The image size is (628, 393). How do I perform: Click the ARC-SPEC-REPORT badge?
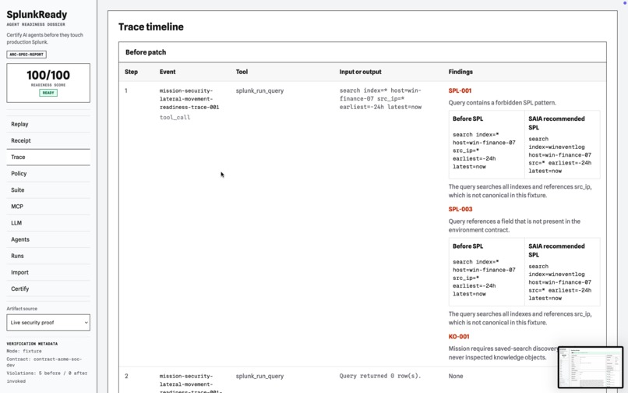click(x=26, y=54)
